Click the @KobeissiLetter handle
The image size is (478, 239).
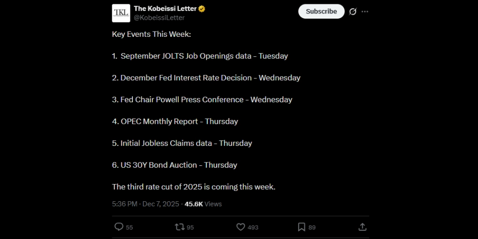[159, 18]
